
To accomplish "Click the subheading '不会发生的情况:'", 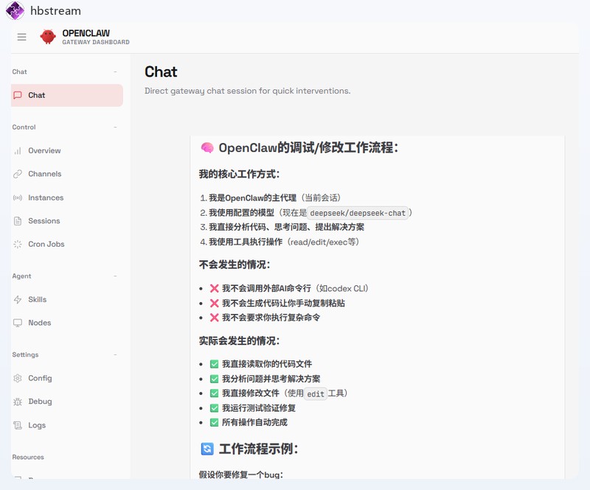I will coord(235,265).
